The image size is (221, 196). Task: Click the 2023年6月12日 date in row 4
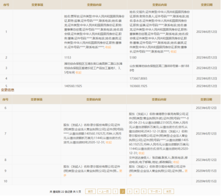206,78
